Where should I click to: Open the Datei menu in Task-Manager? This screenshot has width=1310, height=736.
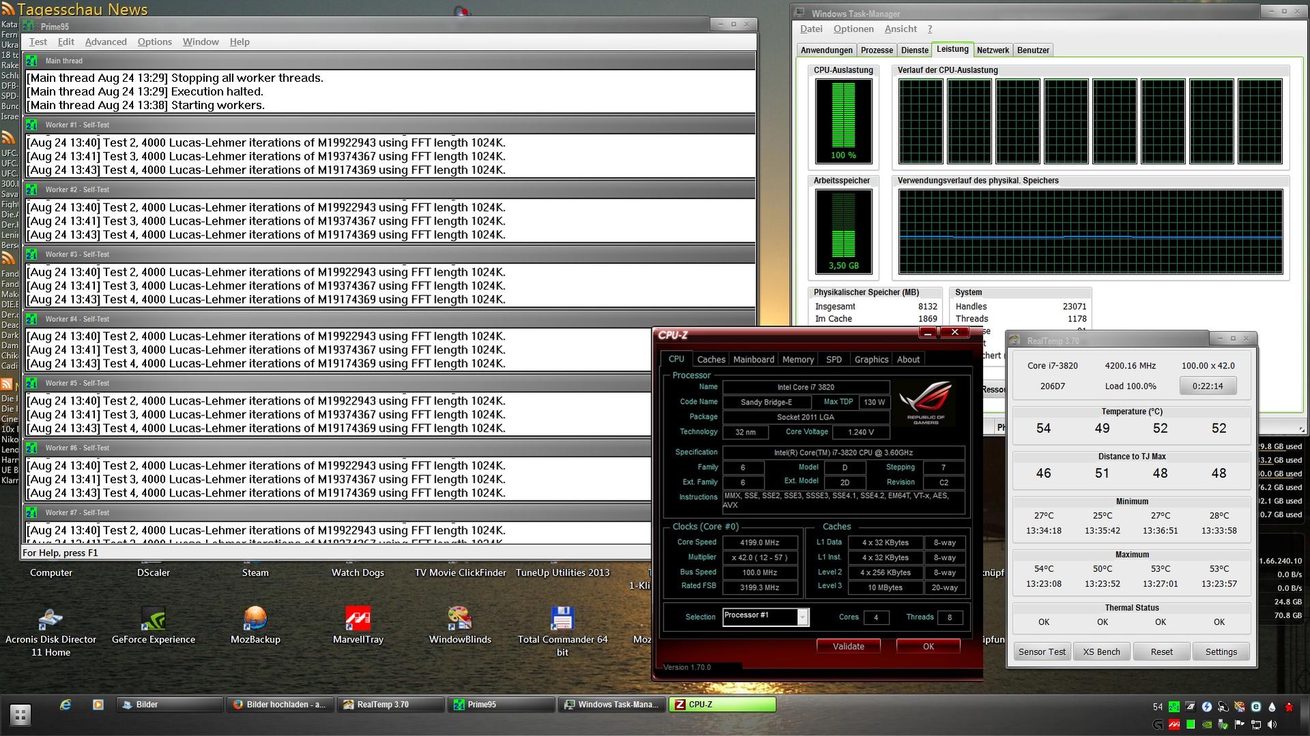click(x=811, y=29)
